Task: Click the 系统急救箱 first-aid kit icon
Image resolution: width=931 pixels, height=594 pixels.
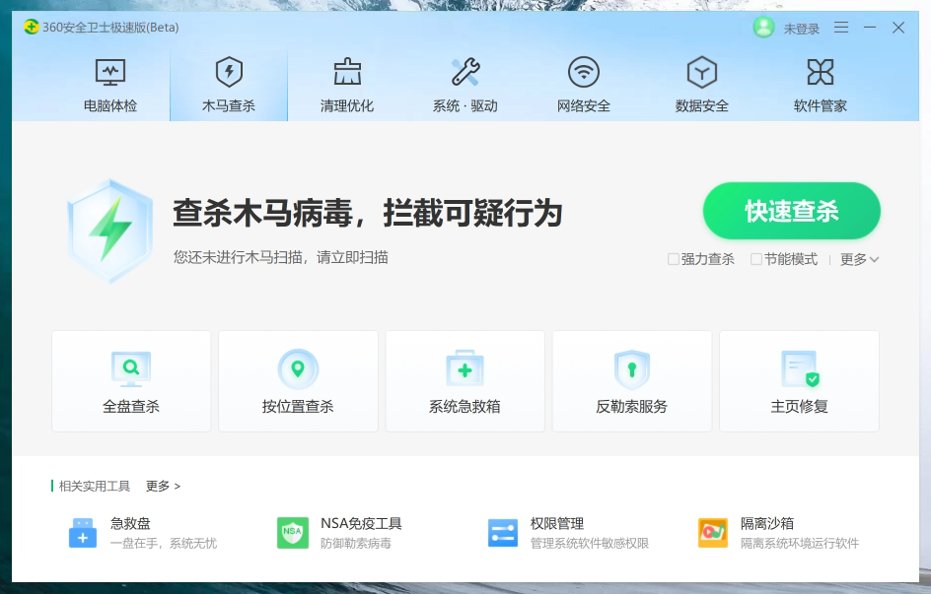Action: [x=465, y=368]
